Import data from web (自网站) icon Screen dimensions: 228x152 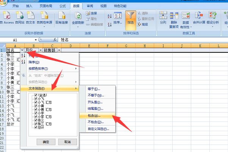(x=20, y=15)
